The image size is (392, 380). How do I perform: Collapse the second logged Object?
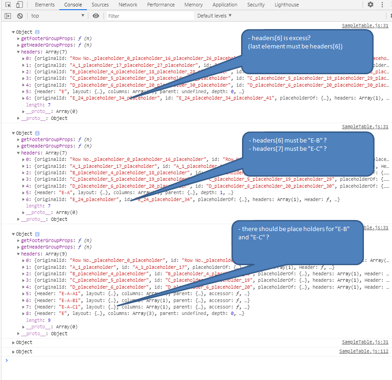13,133
